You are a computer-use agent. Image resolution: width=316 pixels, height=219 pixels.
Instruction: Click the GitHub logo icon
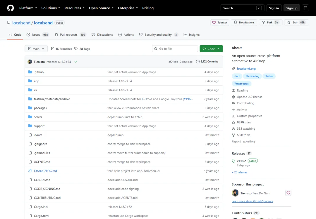pos(11,8)
